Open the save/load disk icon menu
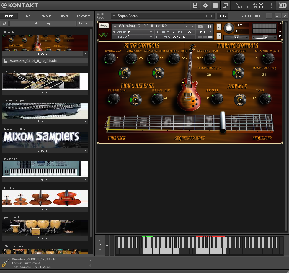The width and height of the screenshot is (289, 273). 195,5
